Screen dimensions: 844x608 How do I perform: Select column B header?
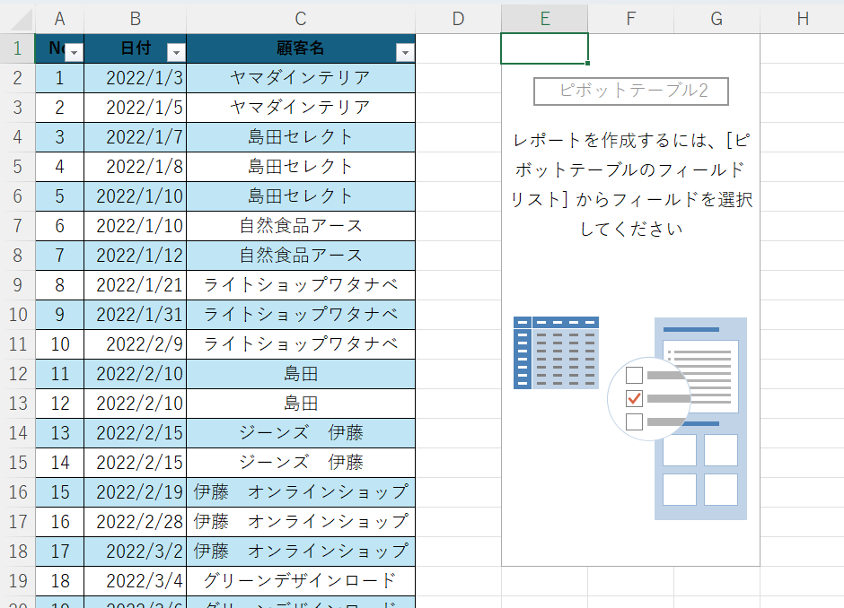point(135,19)
